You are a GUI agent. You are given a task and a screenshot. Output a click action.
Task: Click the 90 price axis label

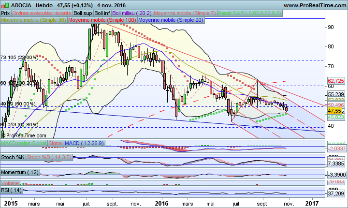tap(331, 27)
